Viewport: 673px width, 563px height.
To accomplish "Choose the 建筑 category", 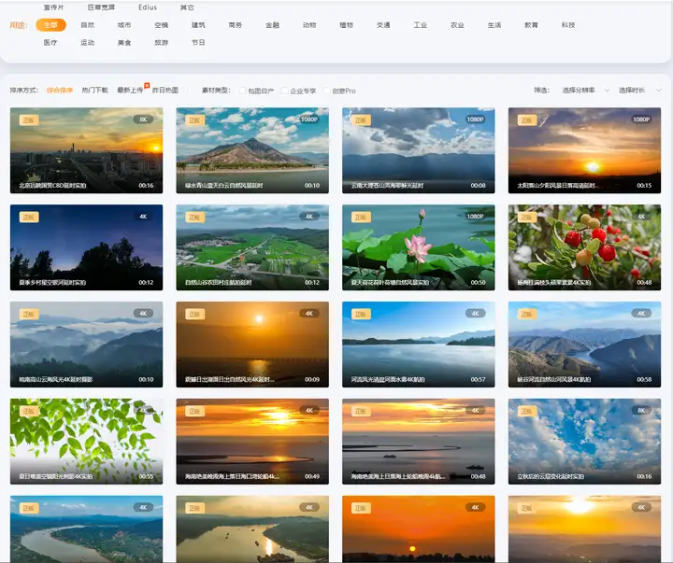I will (x=198, y=25).
